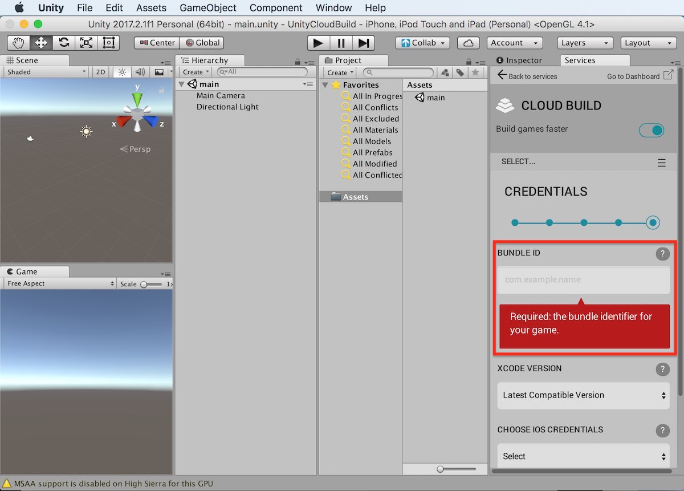This screenshot has width=684, height=491.
Task: Click the Hierarchy search field
Action: 262,72
